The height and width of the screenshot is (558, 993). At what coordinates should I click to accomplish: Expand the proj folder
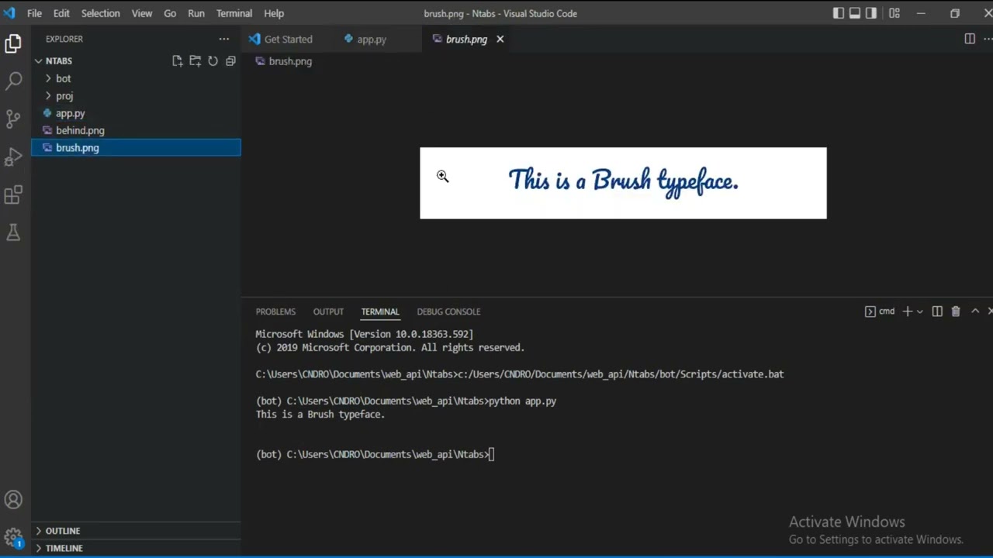pyautogui.click(x=136, y=96)
